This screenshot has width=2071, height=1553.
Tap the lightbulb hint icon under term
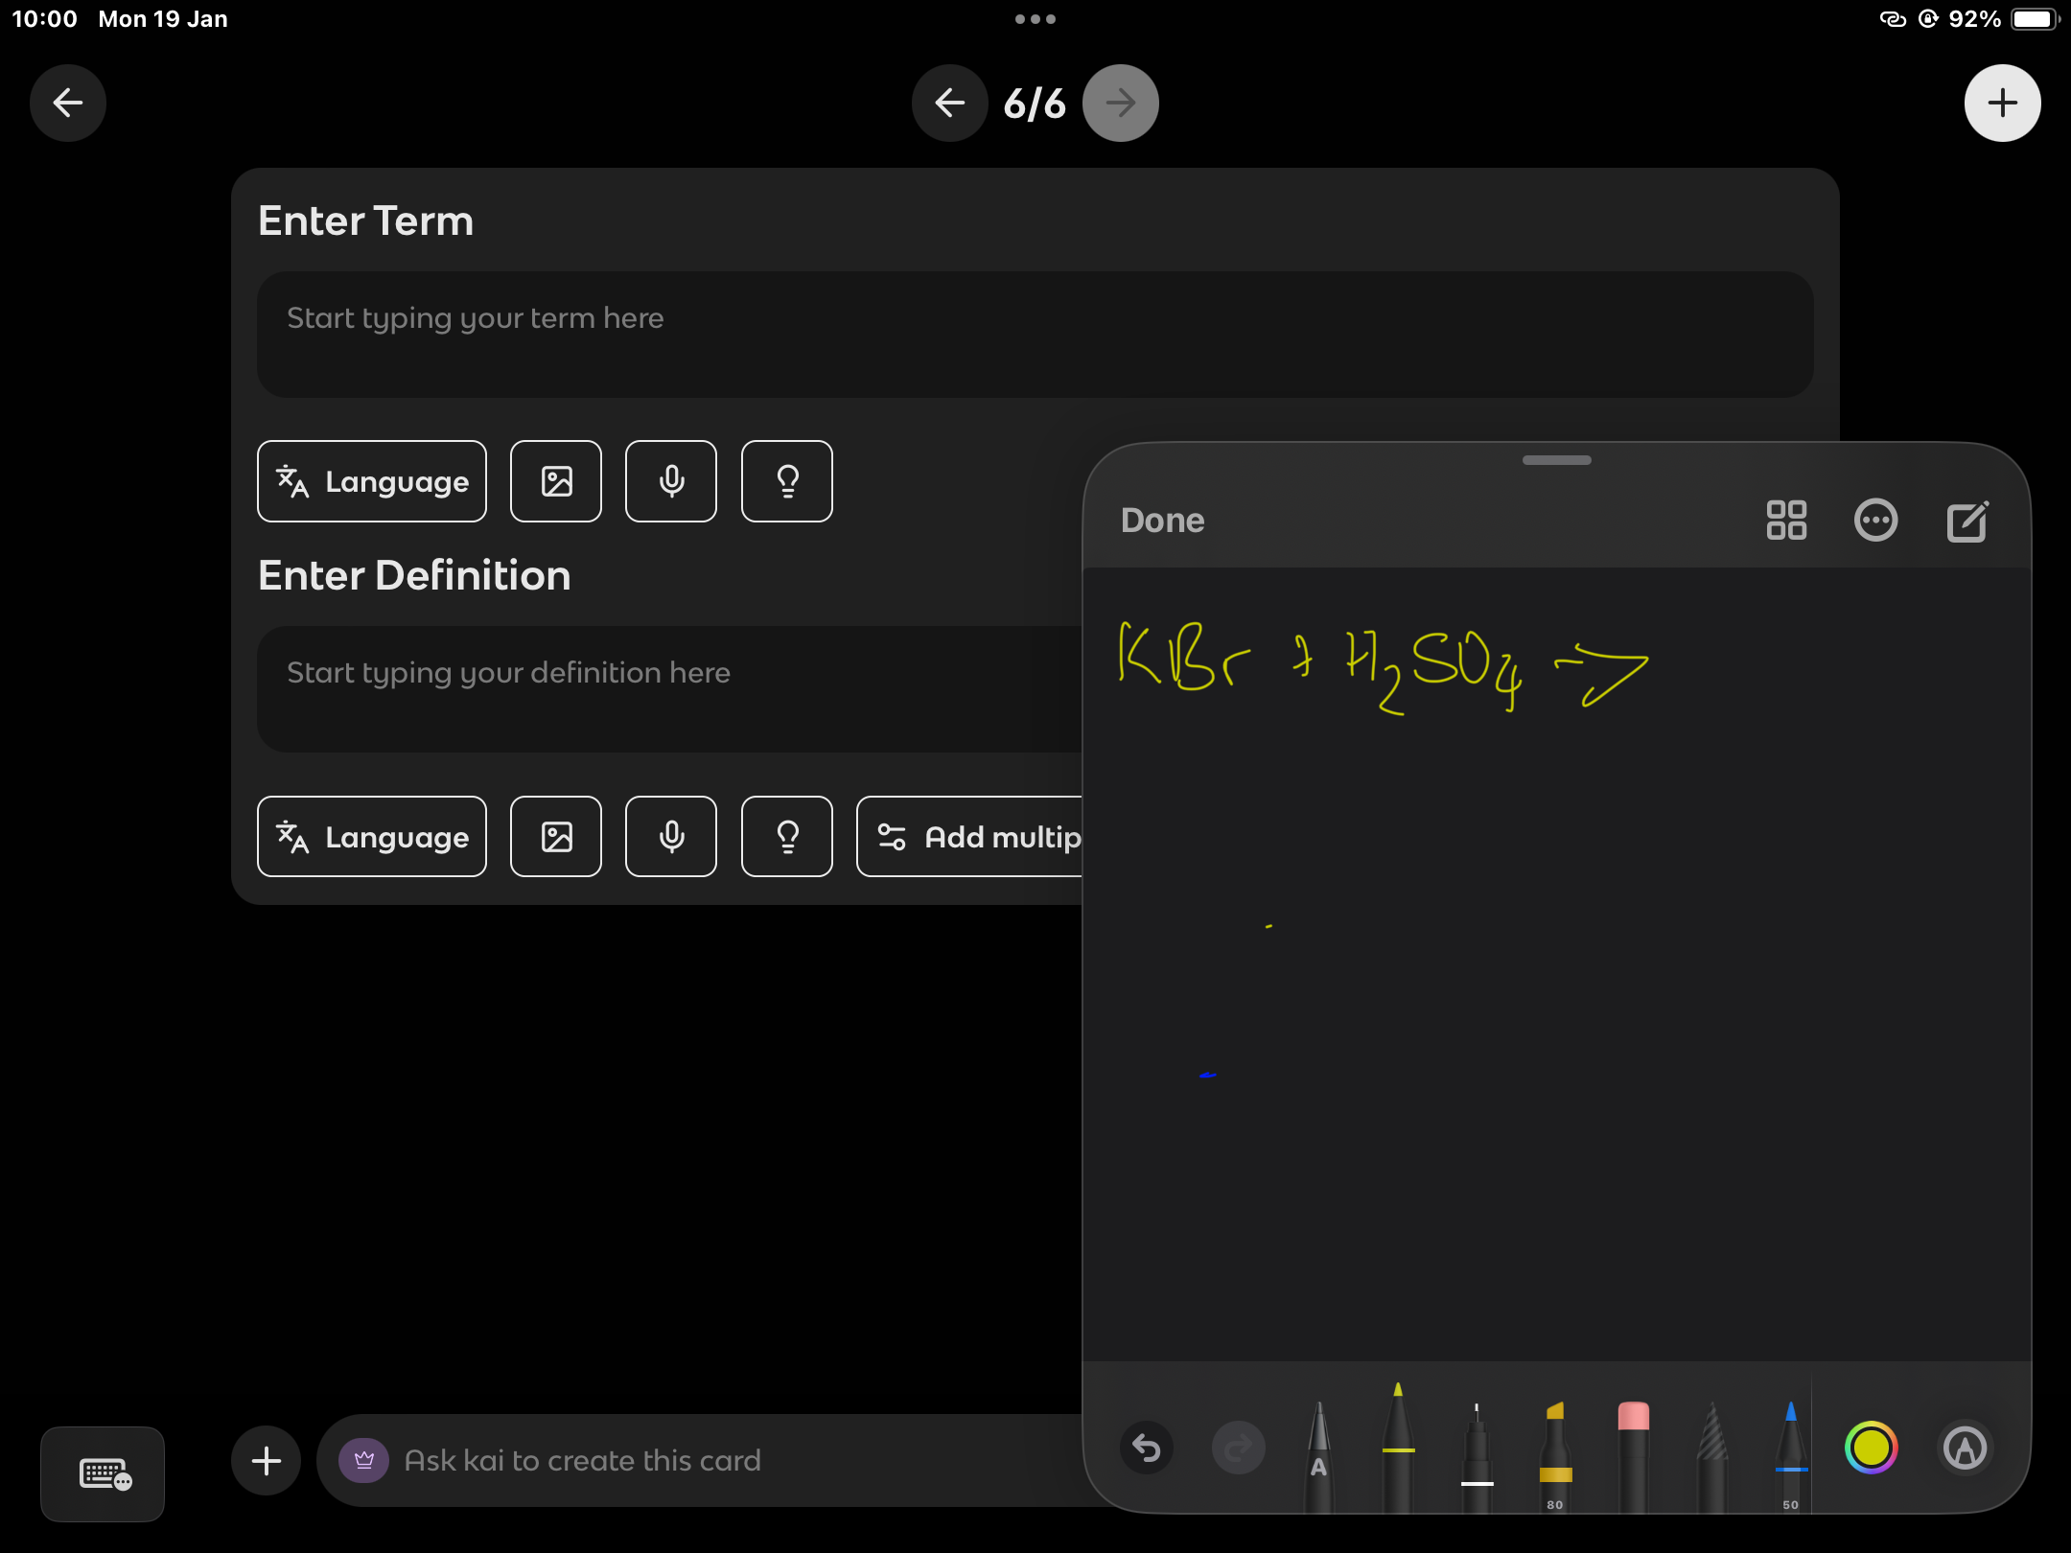point(787,481)
